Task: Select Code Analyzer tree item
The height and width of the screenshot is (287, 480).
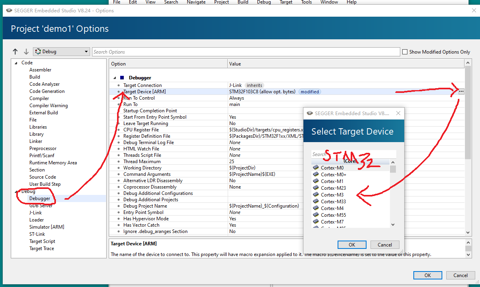Action: [44, 84]
